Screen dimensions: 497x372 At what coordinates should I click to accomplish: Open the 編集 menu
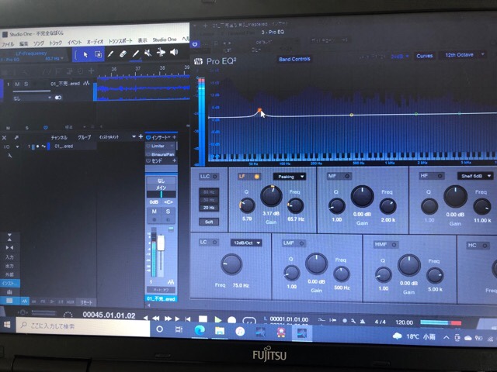tap(24, 43)
